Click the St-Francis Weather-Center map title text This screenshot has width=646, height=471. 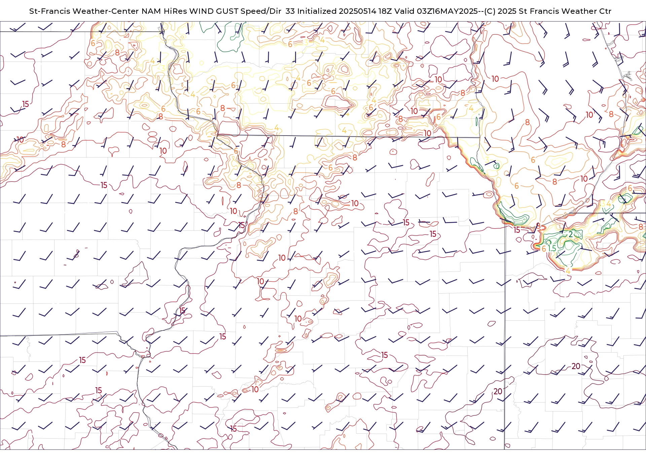[320, 11]
